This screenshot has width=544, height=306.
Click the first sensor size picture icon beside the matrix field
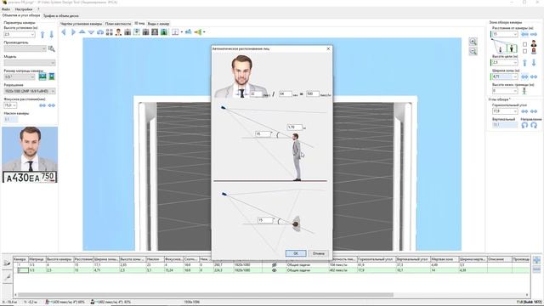(42, 76)
